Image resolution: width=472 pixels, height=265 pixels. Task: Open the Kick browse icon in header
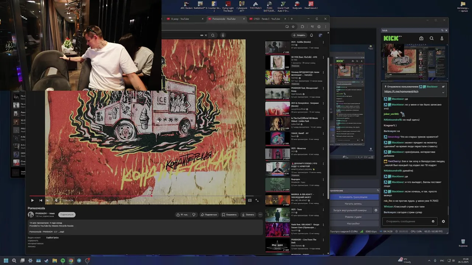tap(421, 38)
